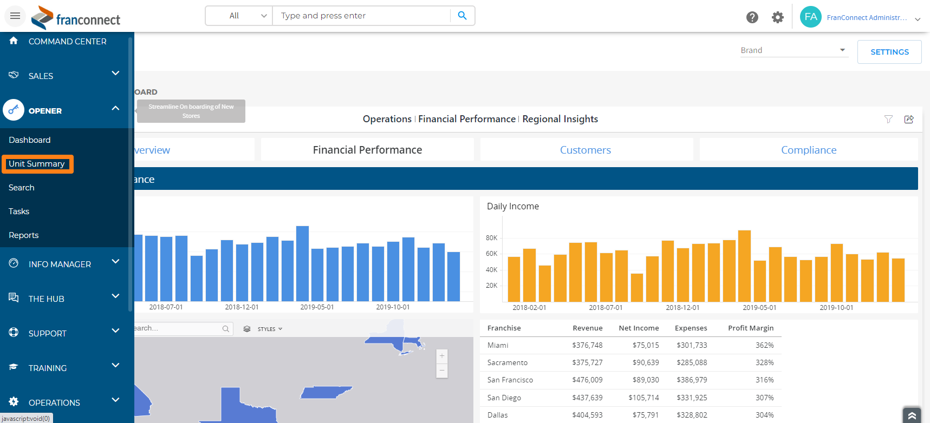Open Dashboard under Opener
Viewport: 930px width, 423px height.
coord(30,140)
